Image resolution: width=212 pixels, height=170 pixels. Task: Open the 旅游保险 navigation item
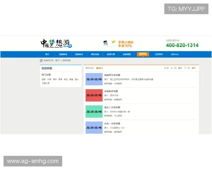point(127,54)
